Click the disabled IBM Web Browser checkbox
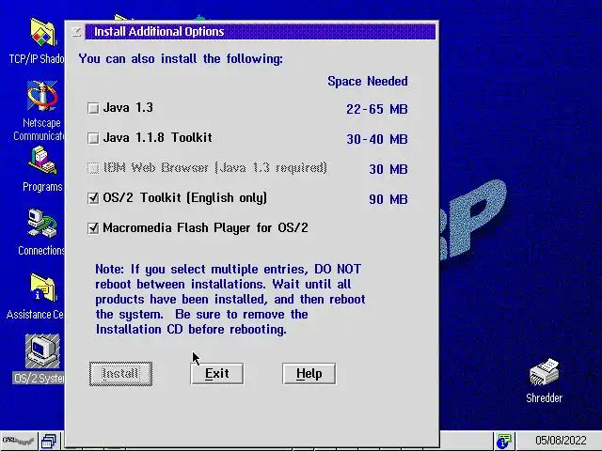The height and width of the screenshot is (451, 602). (93, 168)
